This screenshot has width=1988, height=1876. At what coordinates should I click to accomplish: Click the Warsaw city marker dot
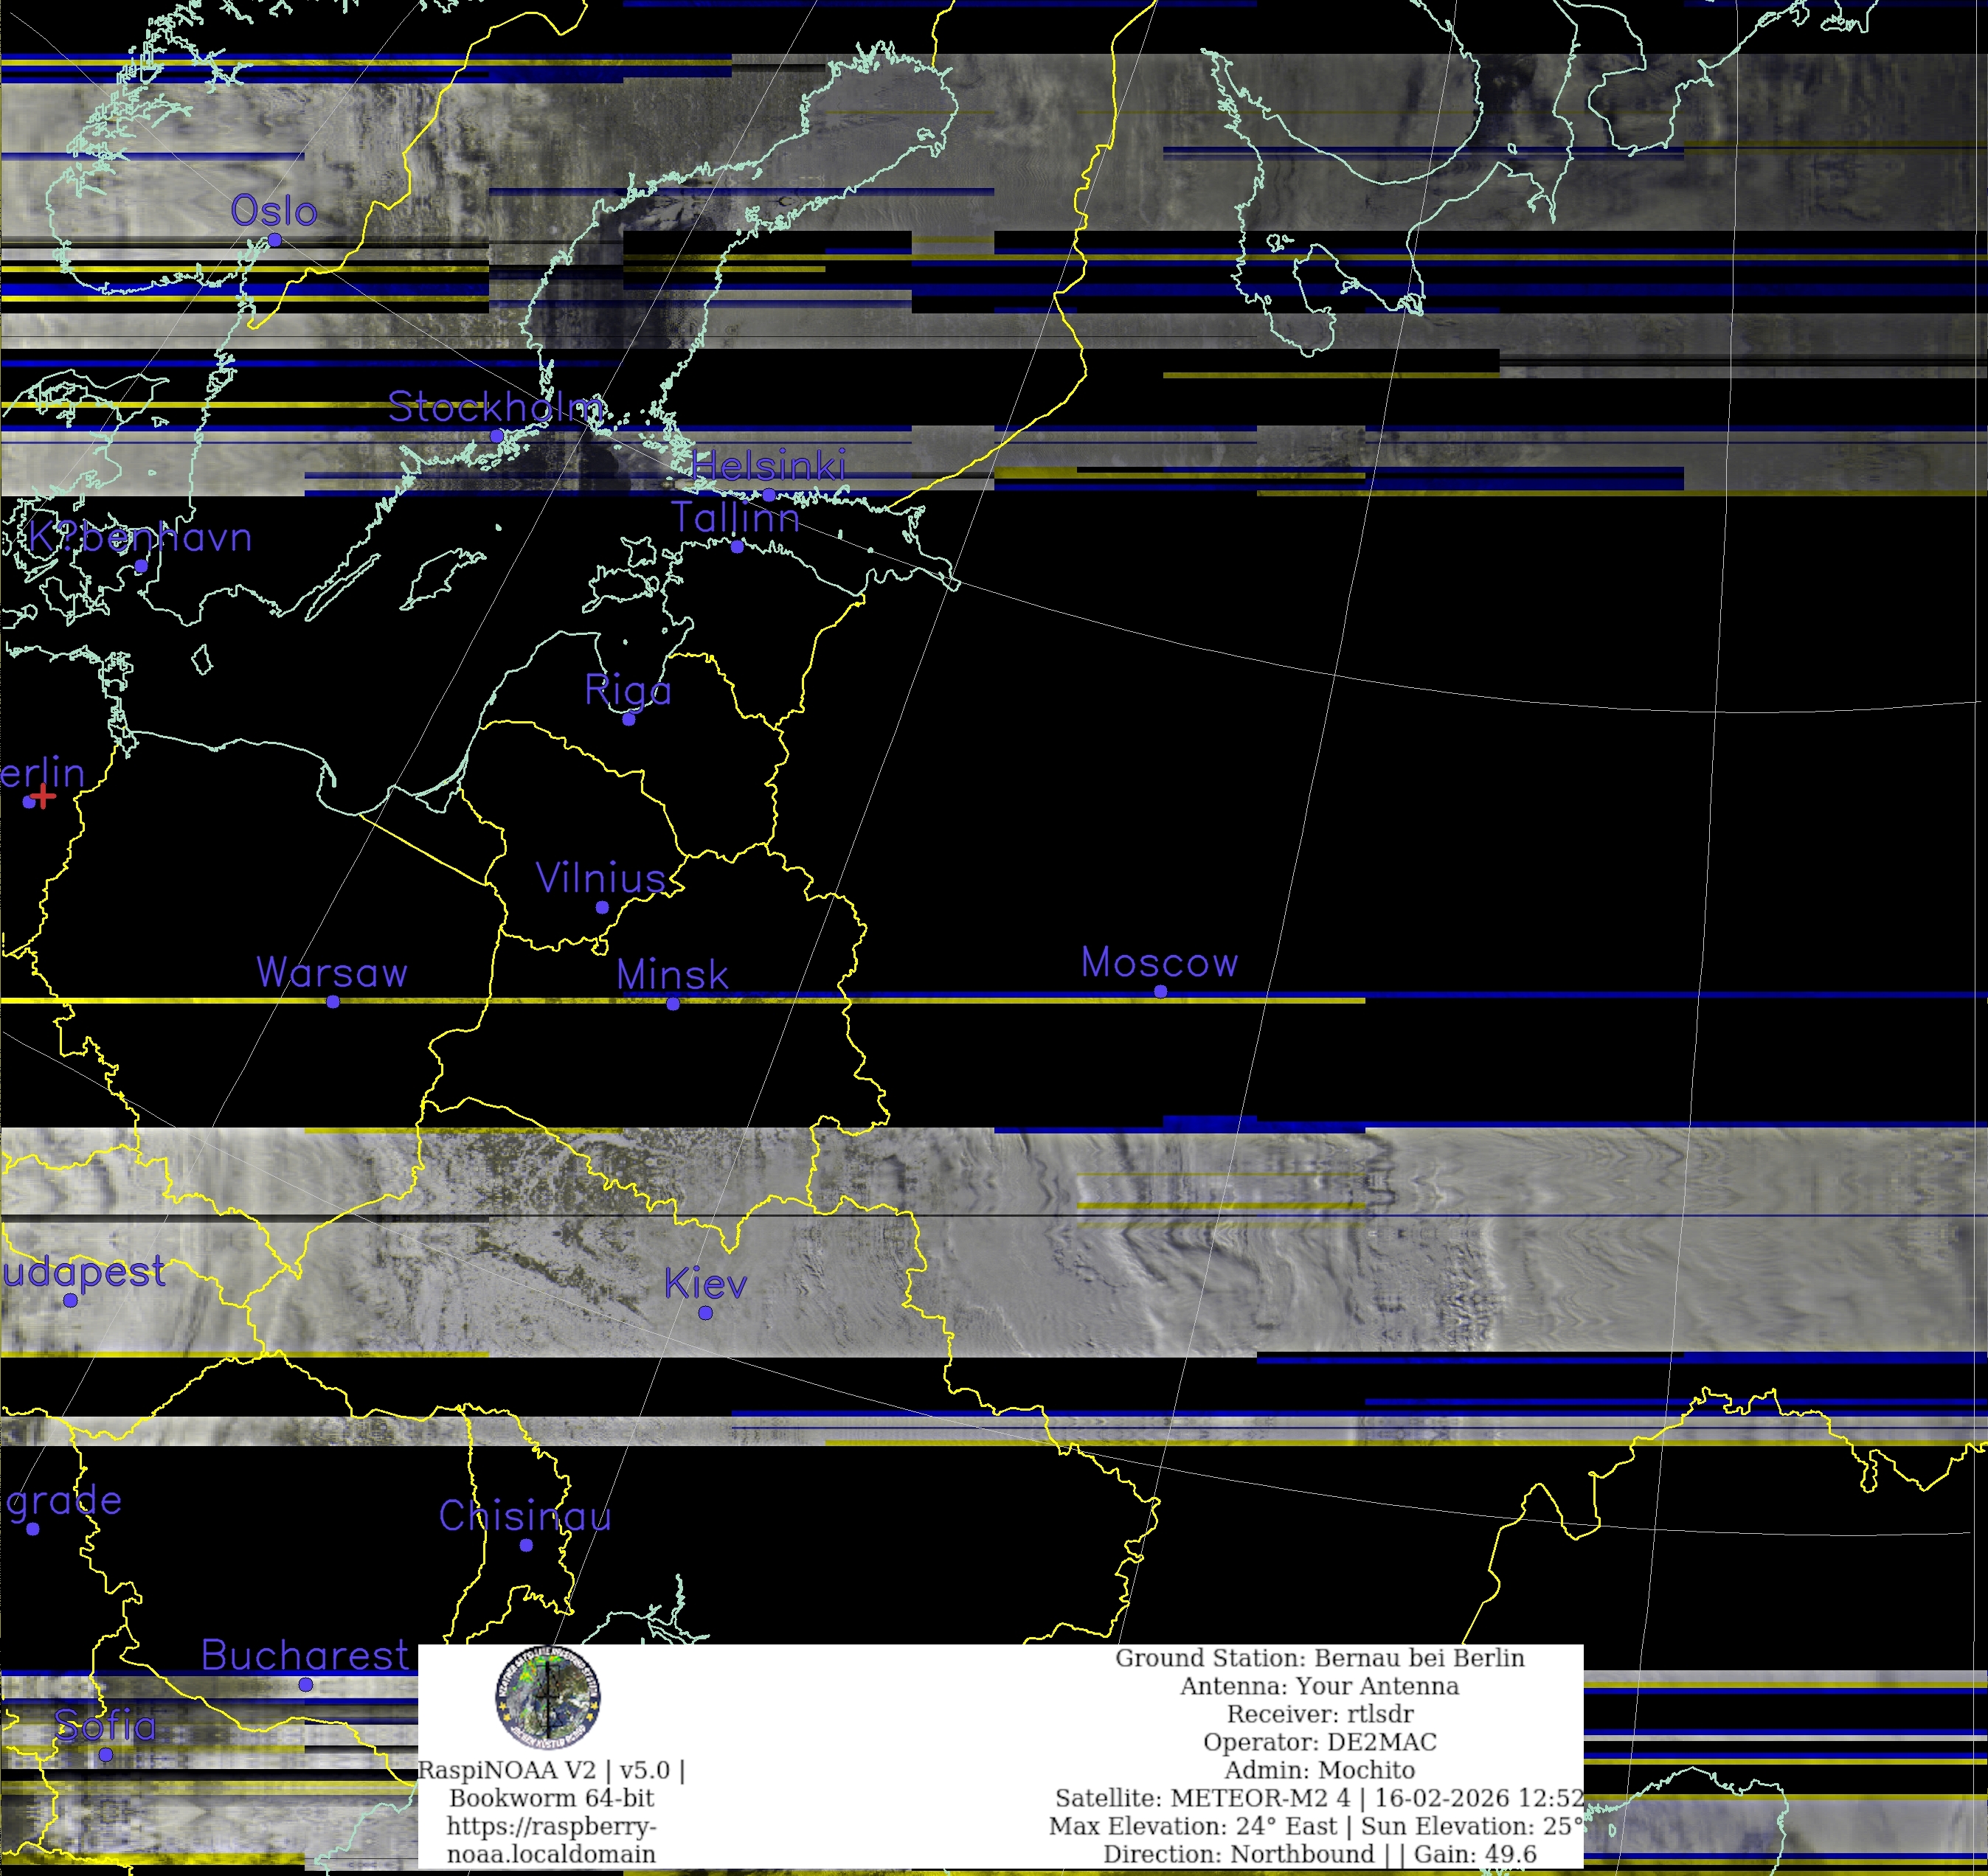[333, 1001]
